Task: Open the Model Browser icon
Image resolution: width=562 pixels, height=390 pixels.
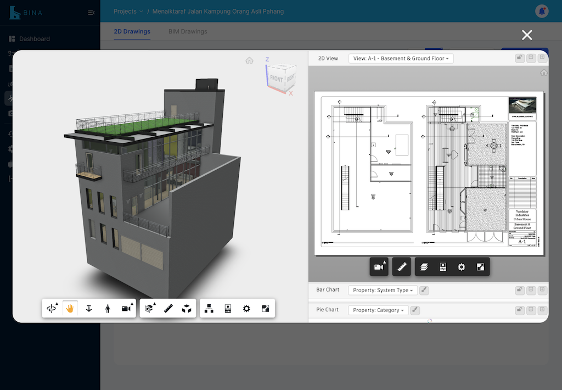Action: click(209, 309)
